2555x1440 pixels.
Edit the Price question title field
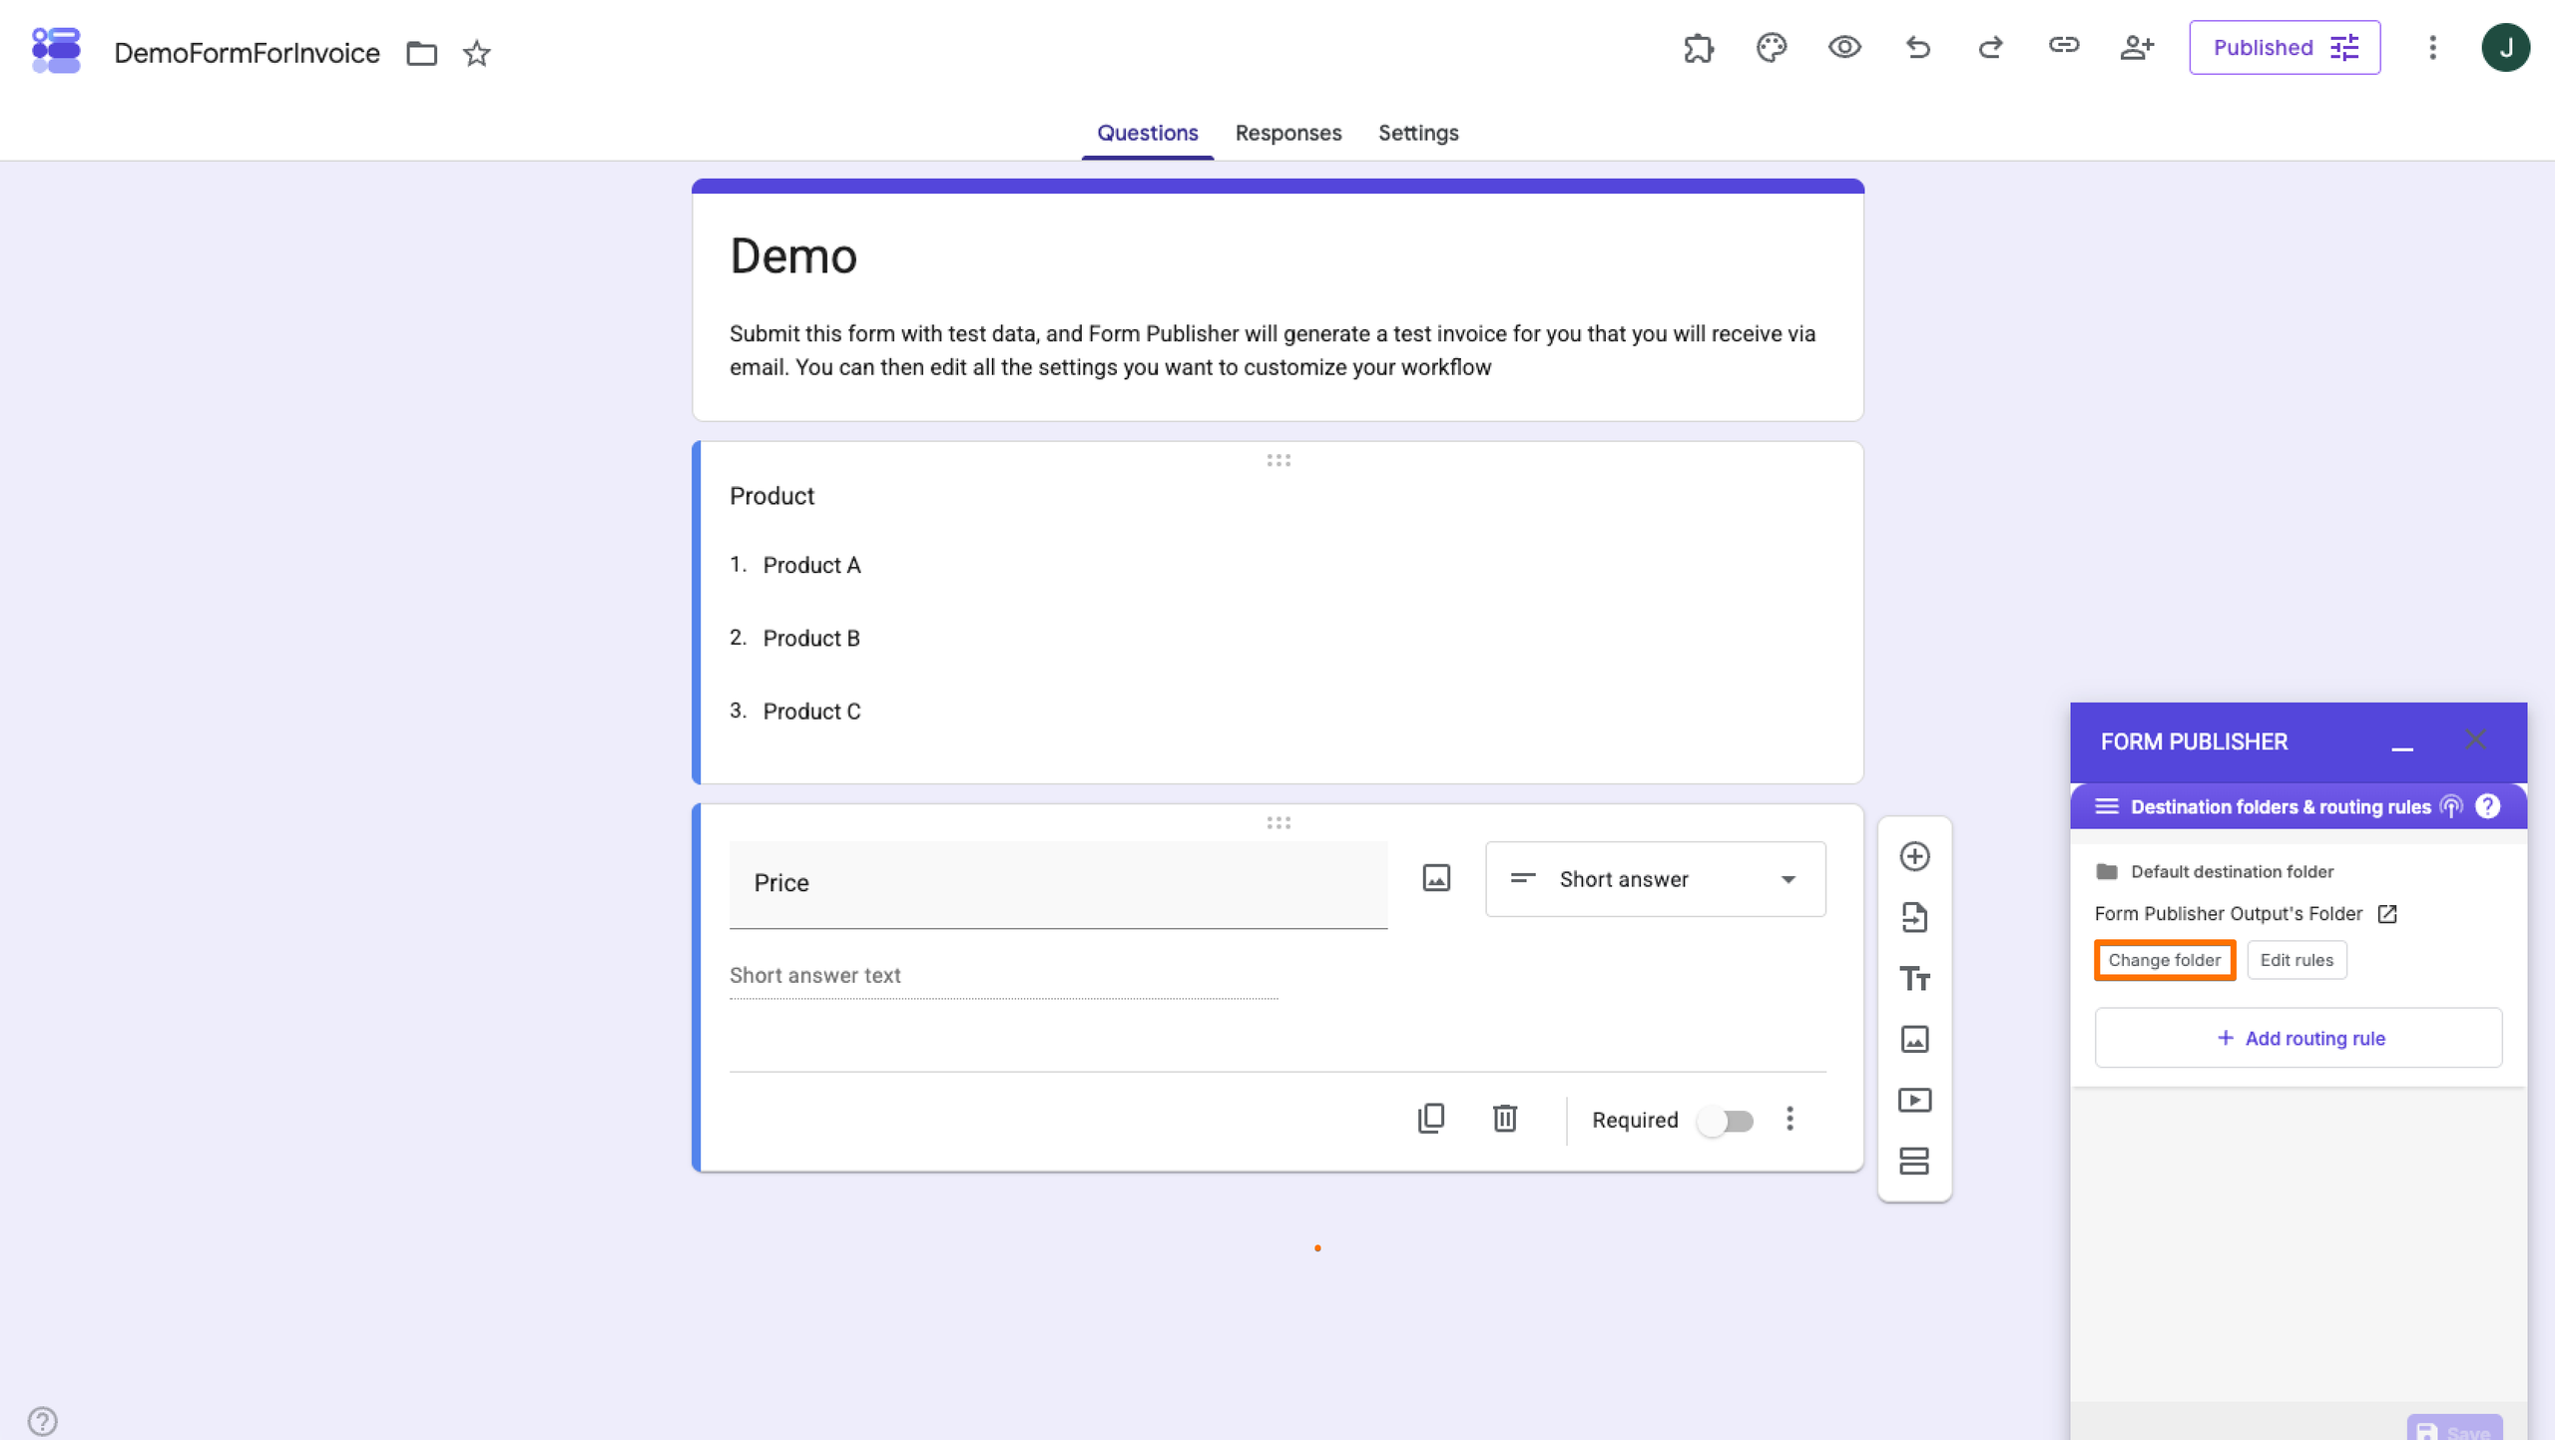pos(1058,884)
